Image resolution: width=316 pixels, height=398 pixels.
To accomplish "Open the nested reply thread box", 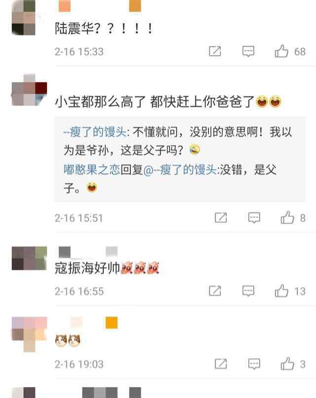I will coord(180,159).
